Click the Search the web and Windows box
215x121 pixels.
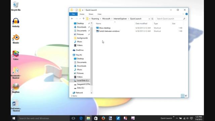(x=44, y=118)
